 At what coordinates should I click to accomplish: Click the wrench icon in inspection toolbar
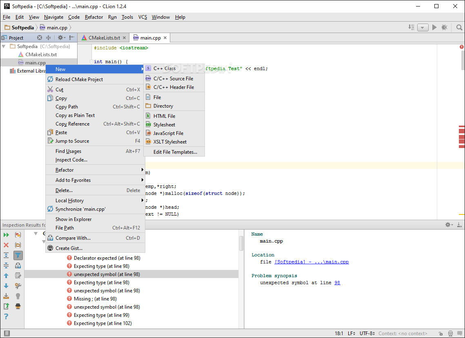pos(18,286)
